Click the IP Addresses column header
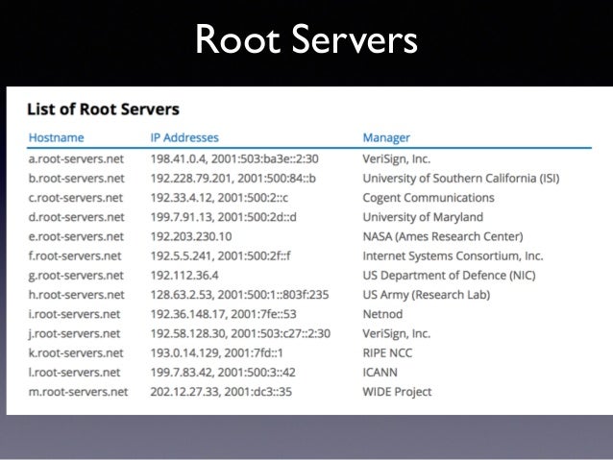This screenshot has height=460, width=613. tap(184, 137)
